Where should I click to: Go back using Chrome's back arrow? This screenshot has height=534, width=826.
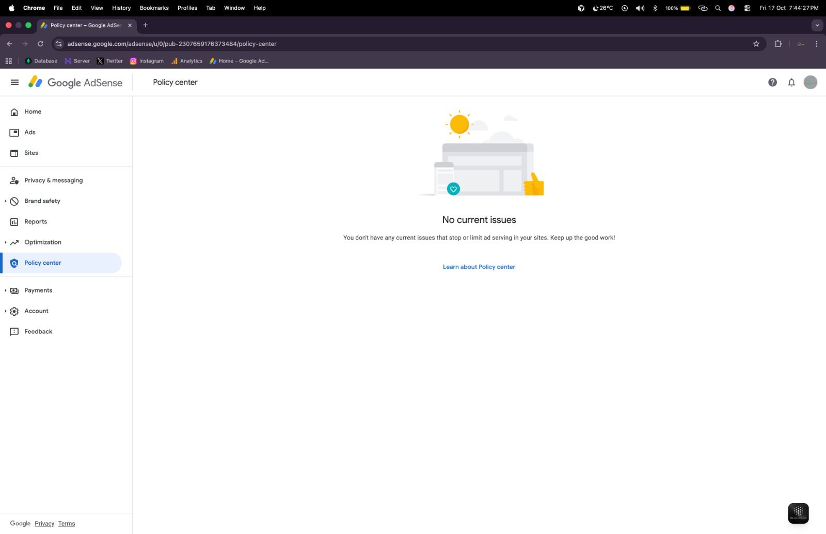(x=9, y=44)
